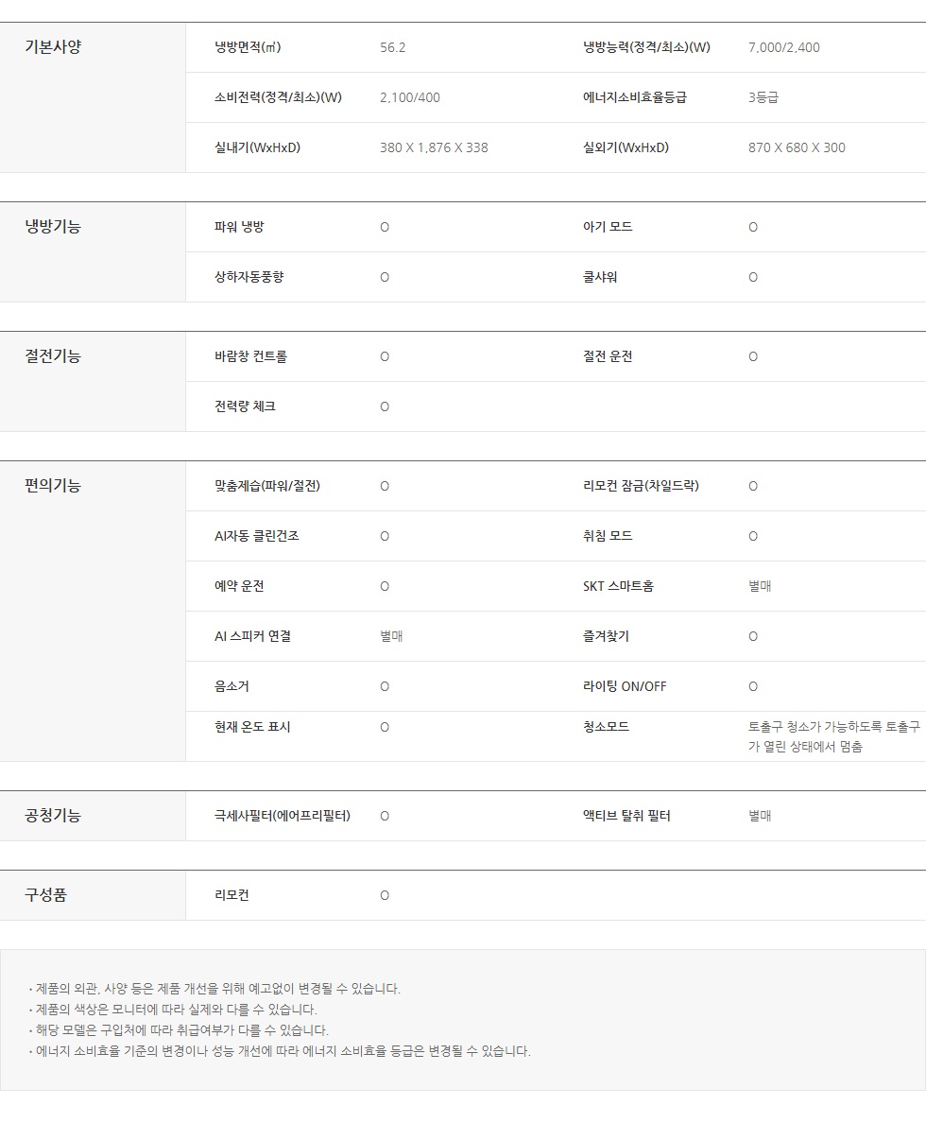Image resolution: width=926 pixels, height=1123 pixels.
Task: Select the AI 스피커 연결 label
Action: (252, 636)
